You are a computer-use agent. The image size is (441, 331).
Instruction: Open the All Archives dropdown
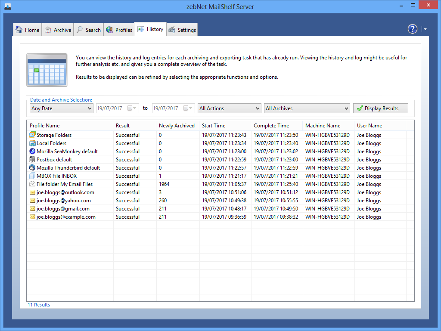[x=306, y=108]
